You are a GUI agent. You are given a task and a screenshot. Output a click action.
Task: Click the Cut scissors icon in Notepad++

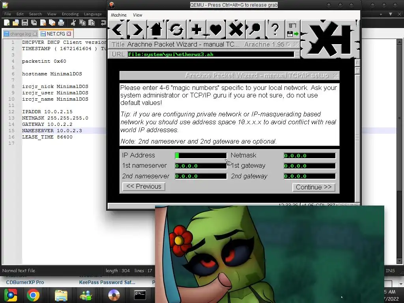73,22
